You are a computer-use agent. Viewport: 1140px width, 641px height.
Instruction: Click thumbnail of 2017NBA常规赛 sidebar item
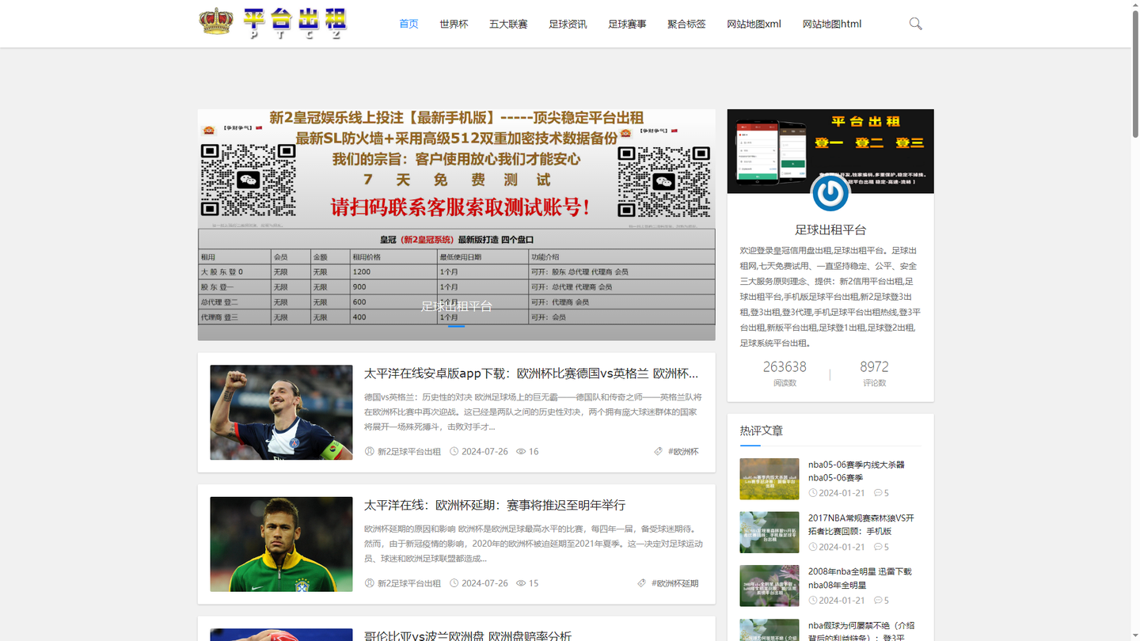pyautogui.click(x=769, y=532)
